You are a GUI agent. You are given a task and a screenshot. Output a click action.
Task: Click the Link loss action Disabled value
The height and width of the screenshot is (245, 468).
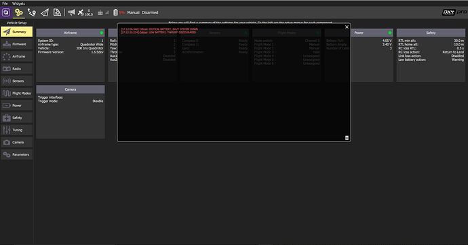[458, 56]
